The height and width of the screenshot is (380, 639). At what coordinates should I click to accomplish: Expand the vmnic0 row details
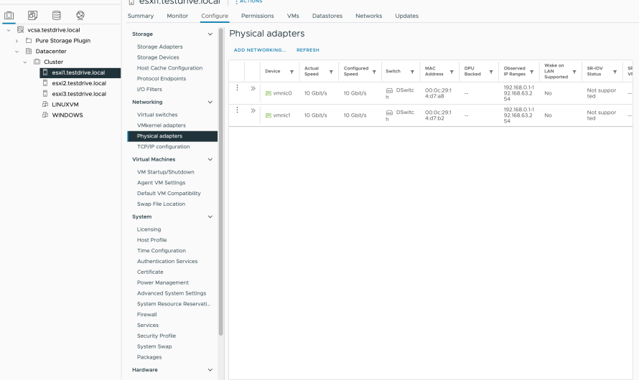point(253,88)
